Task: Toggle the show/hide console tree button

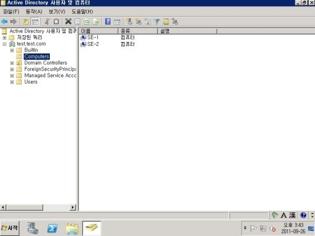Action: [35, 22]
